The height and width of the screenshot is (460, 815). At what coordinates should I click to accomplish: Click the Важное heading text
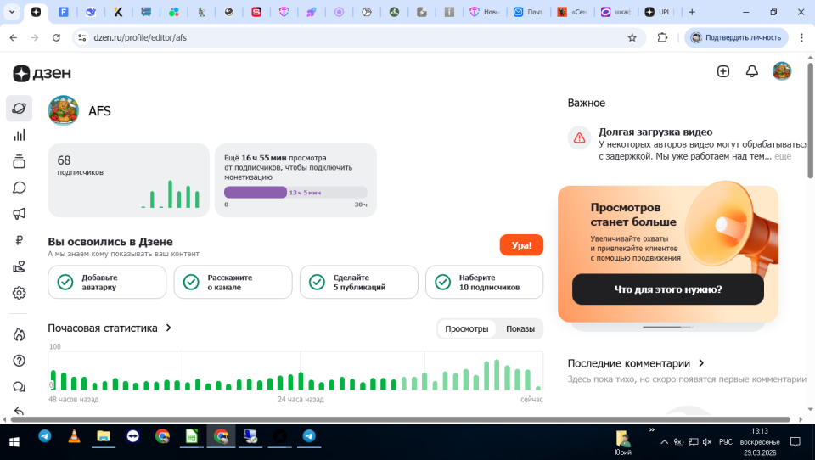click(x=587, y=103)
